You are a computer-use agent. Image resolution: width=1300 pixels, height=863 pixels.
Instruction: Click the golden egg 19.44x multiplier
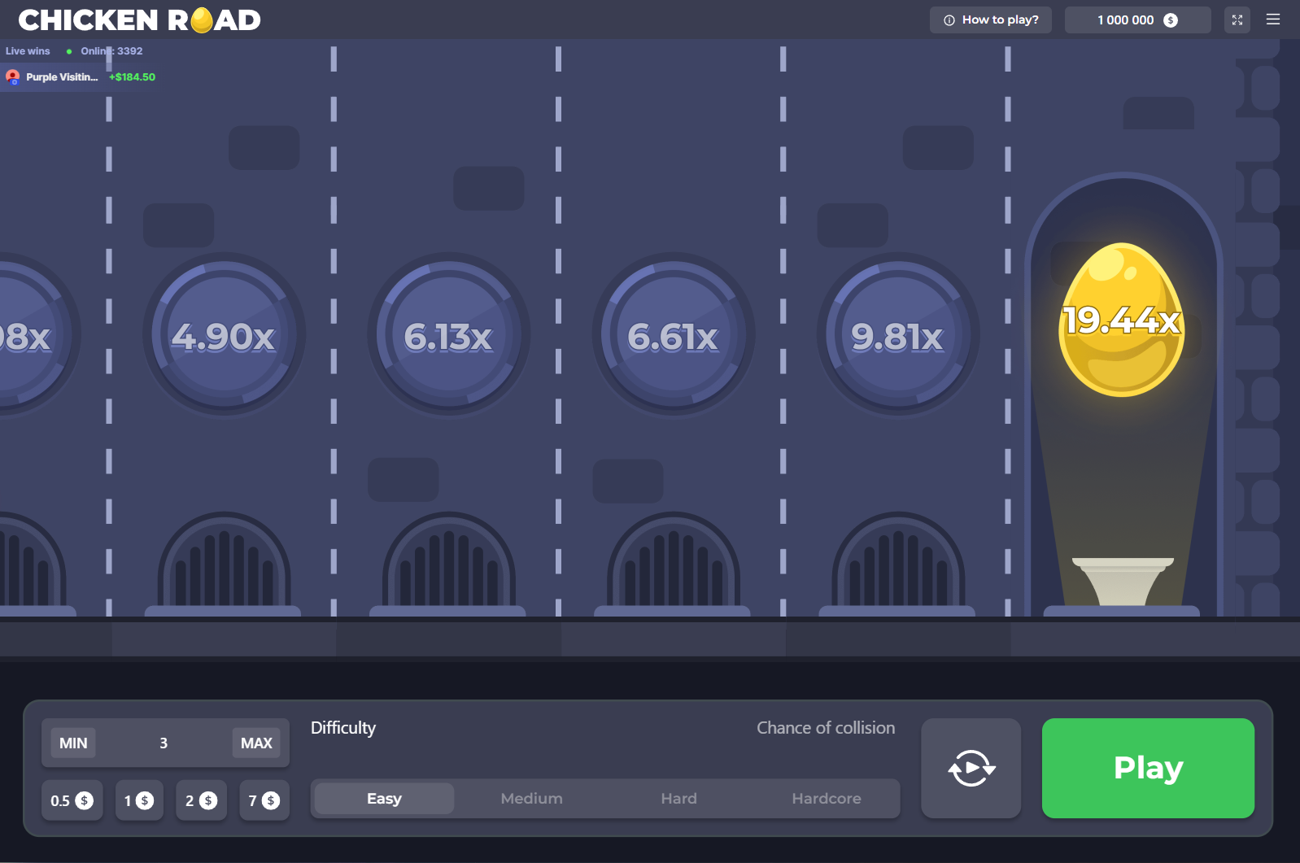point(1121,320)
